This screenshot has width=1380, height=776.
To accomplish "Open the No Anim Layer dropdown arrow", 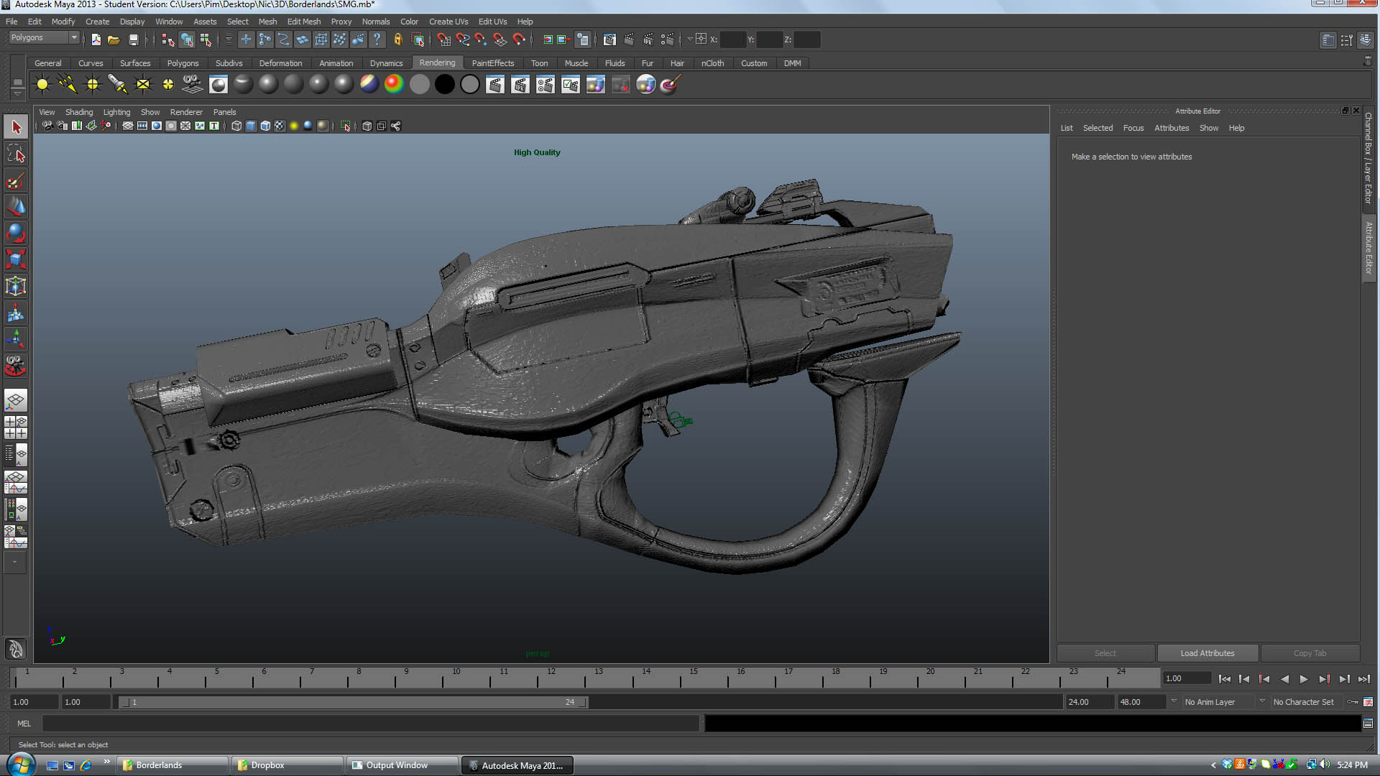I will click(1174, 701).
